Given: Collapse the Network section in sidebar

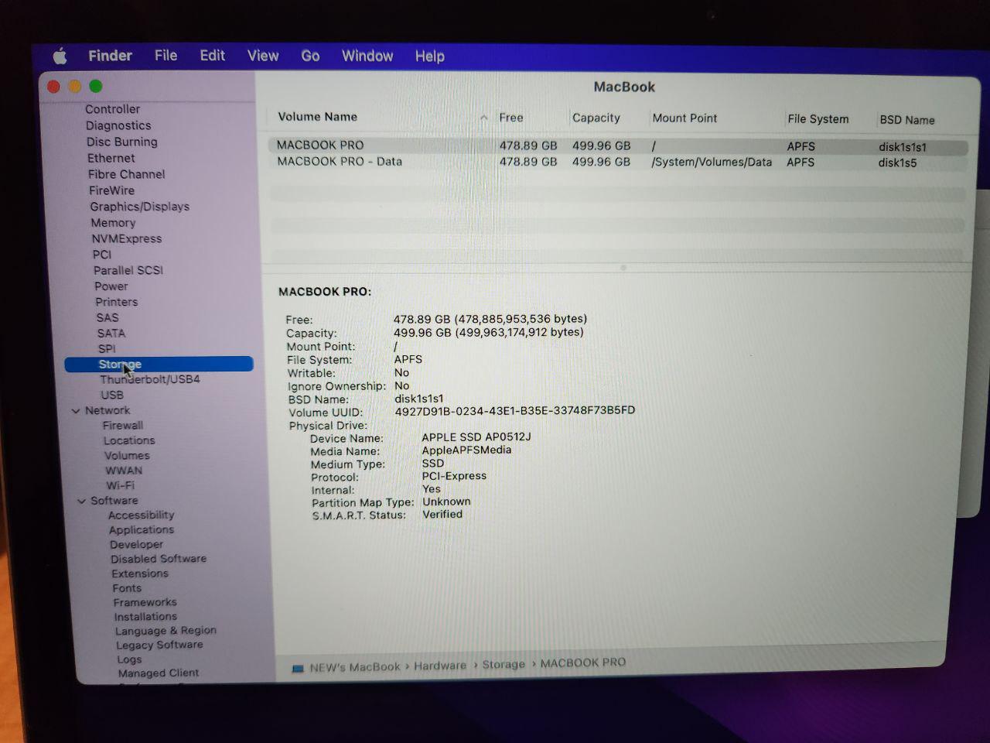Looking at the screenshot, I should [x=76, y=411].
